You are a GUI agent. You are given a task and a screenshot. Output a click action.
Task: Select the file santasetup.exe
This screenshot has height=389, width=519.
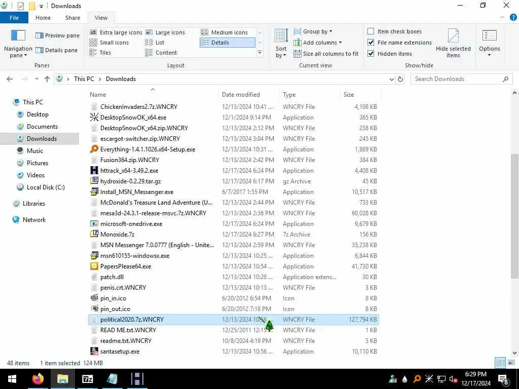click(120, 352)
